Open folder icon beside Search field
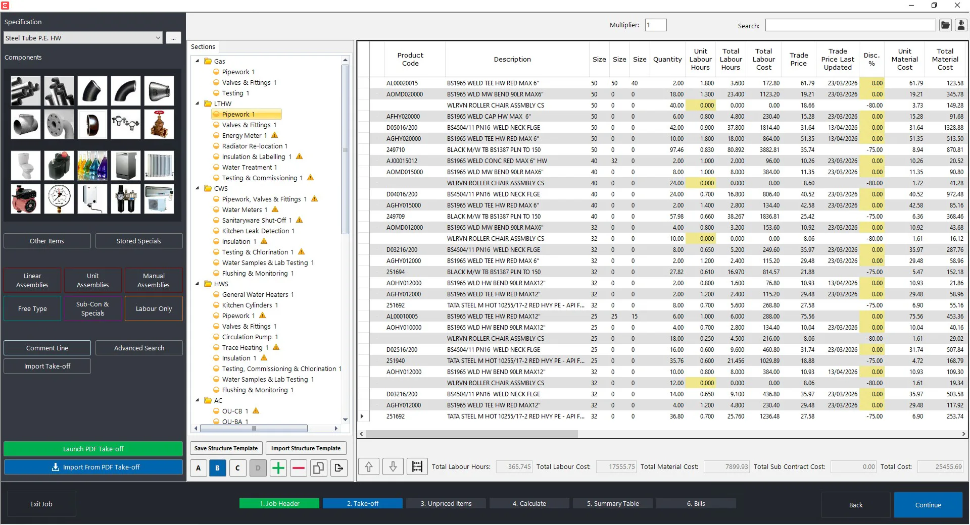970x525 pixels. coord(945,25)
